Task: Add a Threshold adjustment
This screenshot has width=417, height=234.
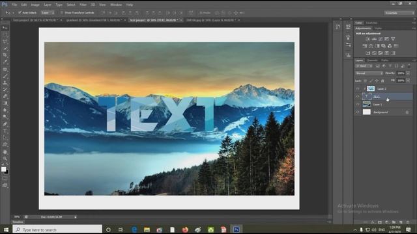Action: pyautogui.click(x=381, y=53)
